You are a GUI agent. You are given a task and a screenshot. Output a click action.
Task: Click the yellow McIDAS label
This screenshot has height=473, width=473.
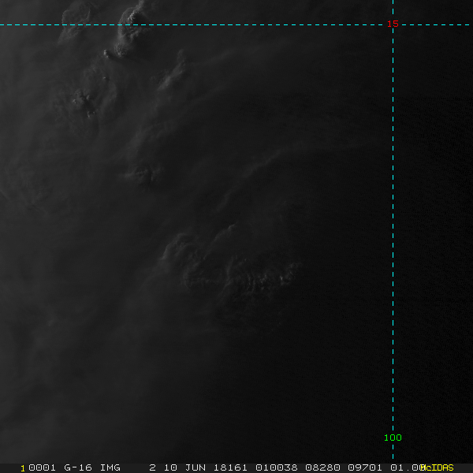[437, 467]
